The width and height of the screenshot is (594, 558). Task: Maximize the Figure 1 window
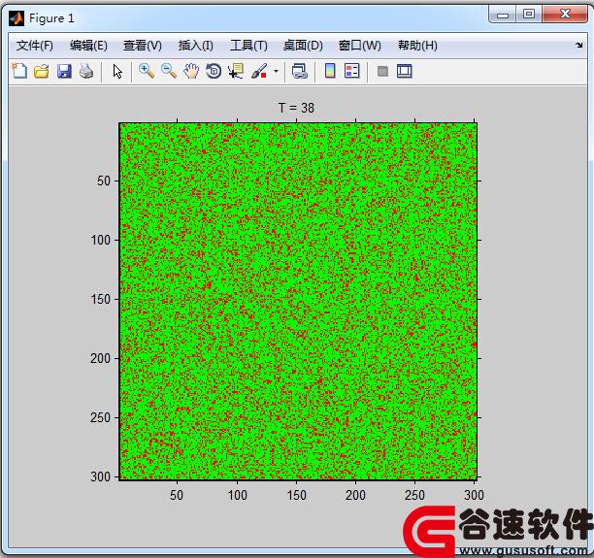tap(529, 15)
